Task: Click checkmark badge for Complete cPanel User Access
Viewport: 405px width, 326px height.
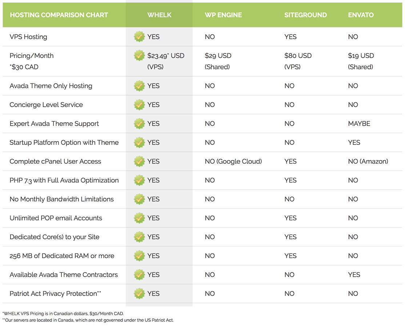Action: (x=139, y=162)
